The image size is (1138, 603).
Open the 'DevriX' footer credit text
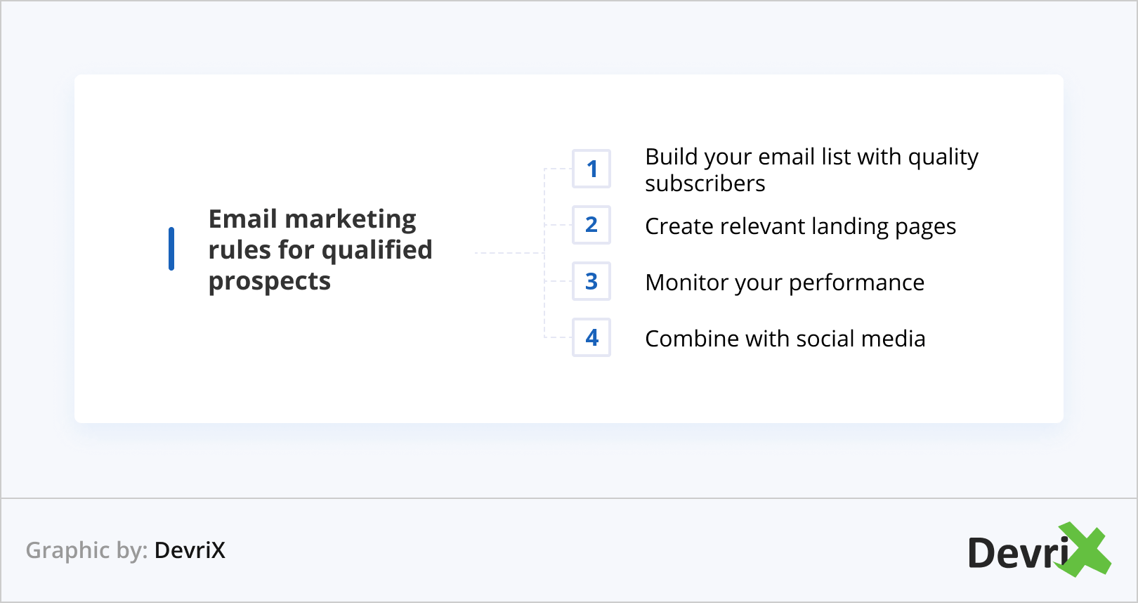190,550
